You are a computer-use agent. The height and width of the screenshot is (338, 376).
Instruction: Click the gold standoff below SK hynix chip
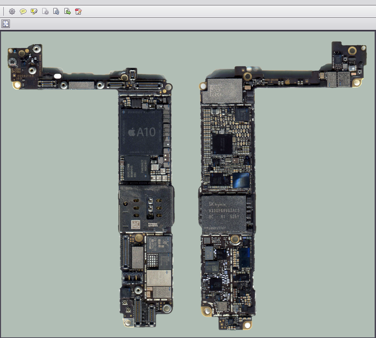point(235,239)
